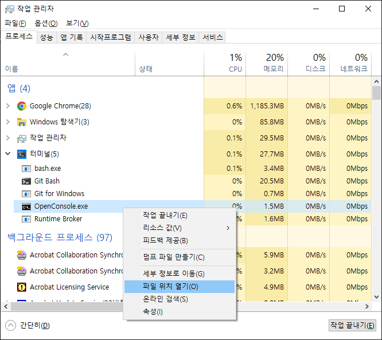Select the 프로세스 tab

tap(19, 37)
